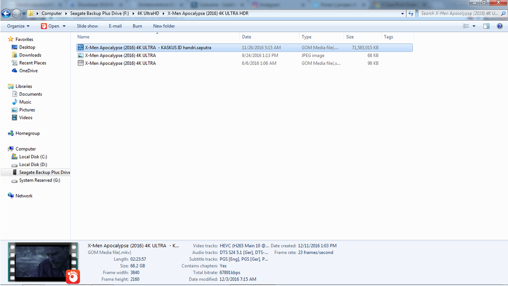
Task: Click Seagate Backup Plus Drive (F:) in address path
Action: (x=99, y=13)
